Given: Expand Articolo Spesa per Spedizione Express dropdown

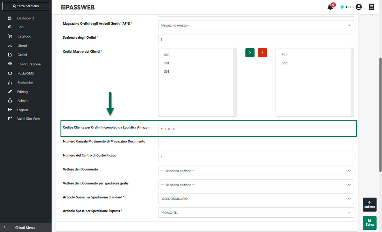Looking at the screenshot, I should (x=256, y=213).
